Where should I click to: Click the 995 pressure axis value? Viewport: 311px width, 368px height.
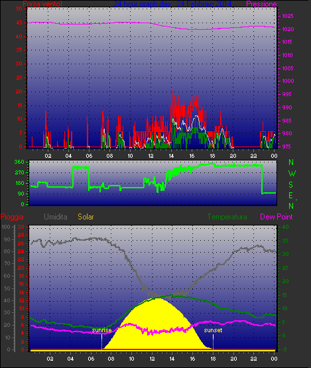coord(287,94)
